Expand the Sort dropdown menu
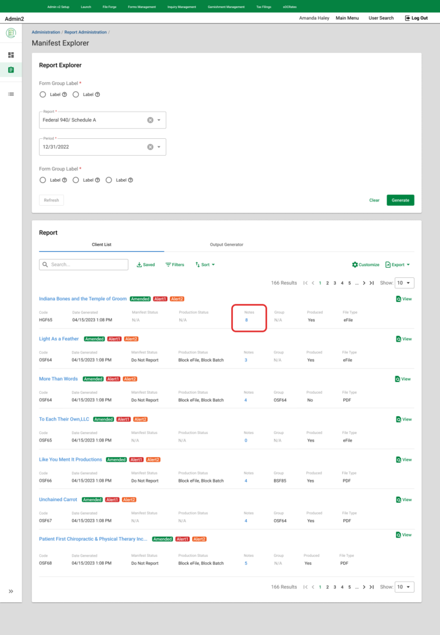The image size is (440, 635). [205, 265]
